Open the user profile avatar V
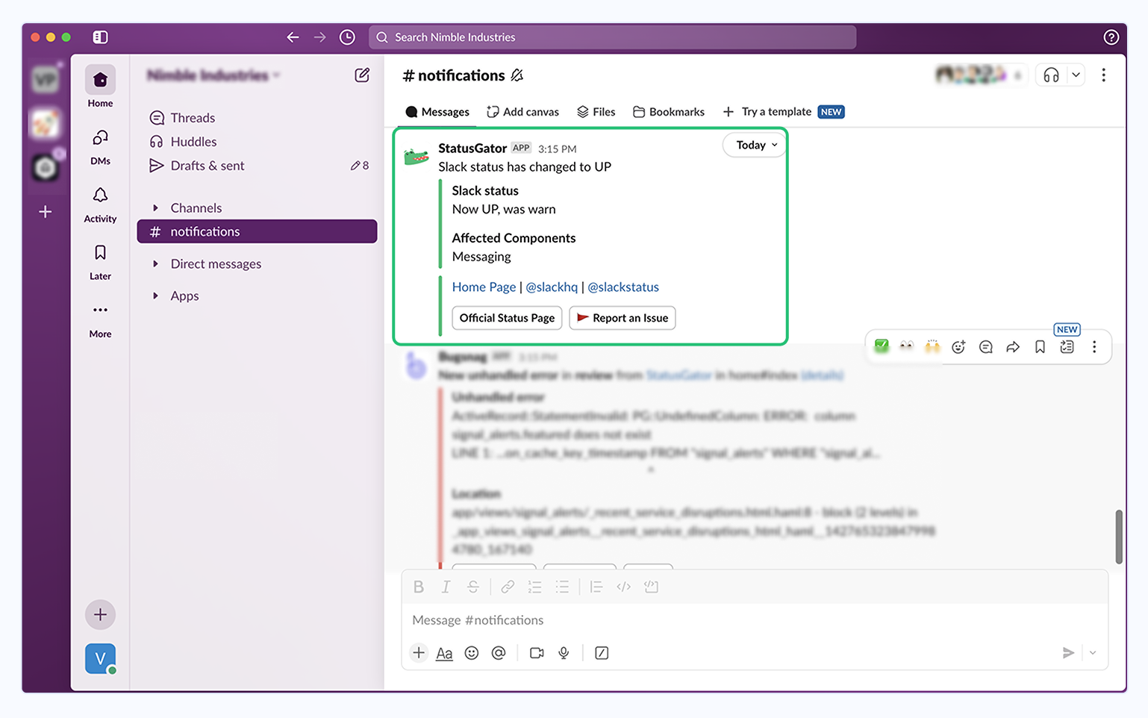Screen dimensions: 1148x718 (x=100, y=658)
